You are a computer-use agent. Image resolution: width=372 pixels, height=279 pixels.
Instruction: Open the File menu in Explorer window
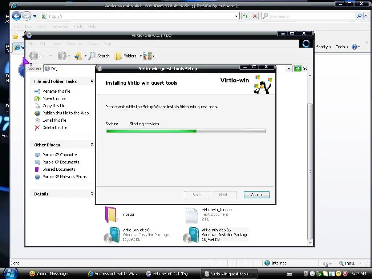32,44
